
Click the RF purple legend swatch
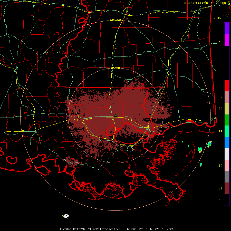click(227, 29)
